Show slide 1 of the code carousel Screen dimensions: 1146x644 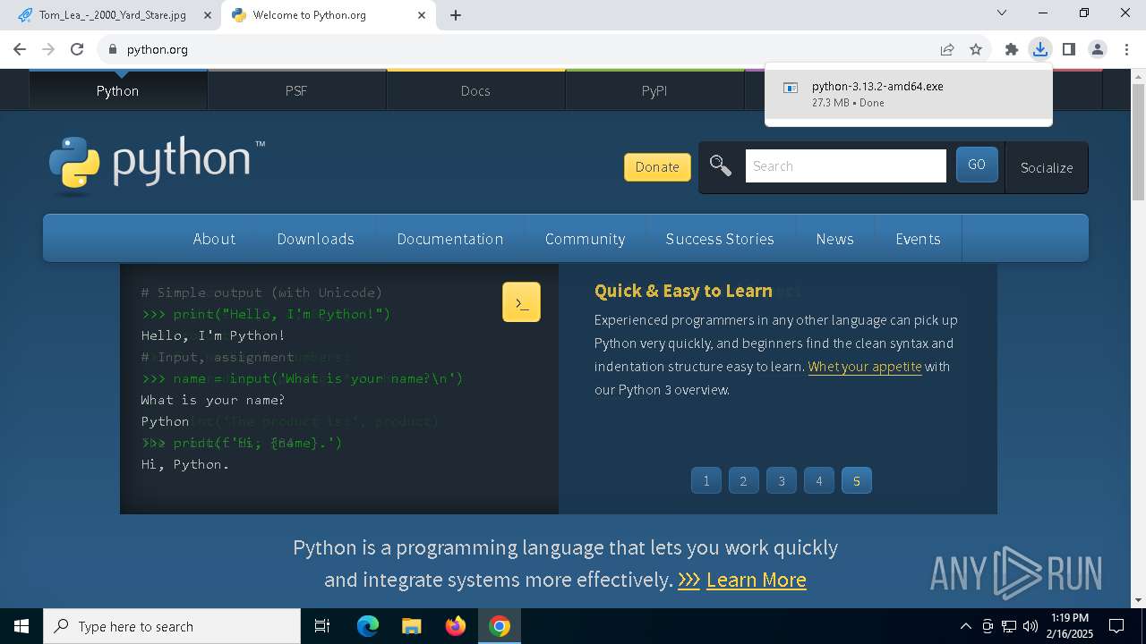[706, 480]
